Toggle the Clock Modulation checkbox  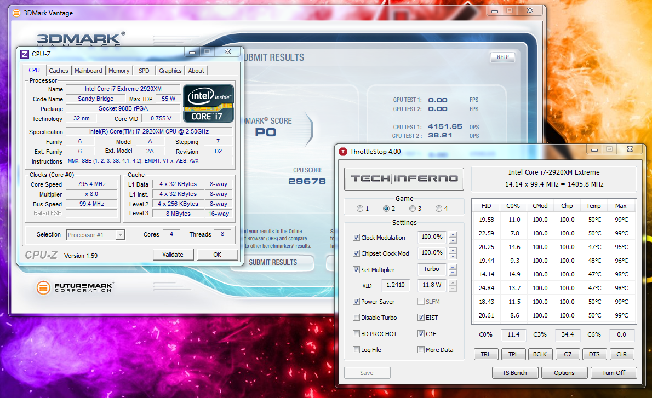[356, 237]
